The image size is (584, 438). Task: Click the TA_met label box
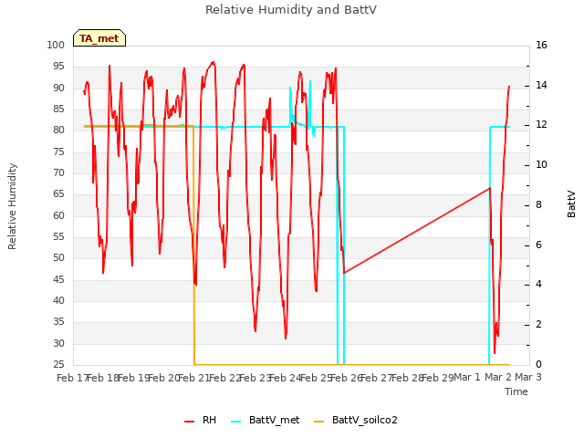(99, 38)
